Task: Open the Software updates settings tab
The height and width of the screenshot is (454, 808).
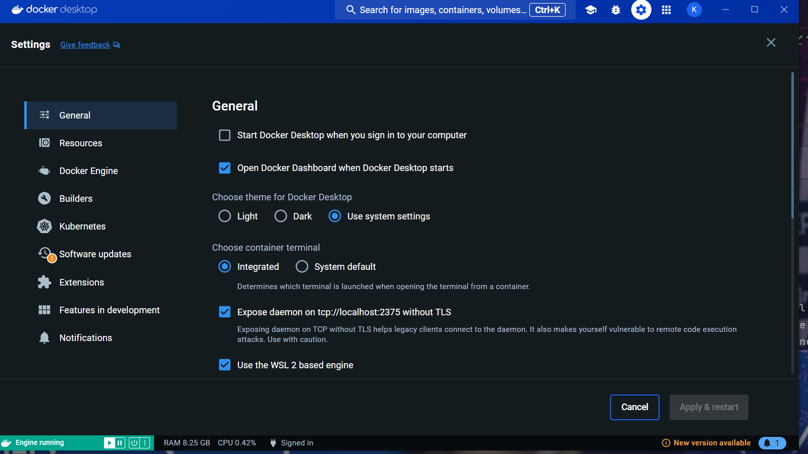Action: [x=100, y=254]
